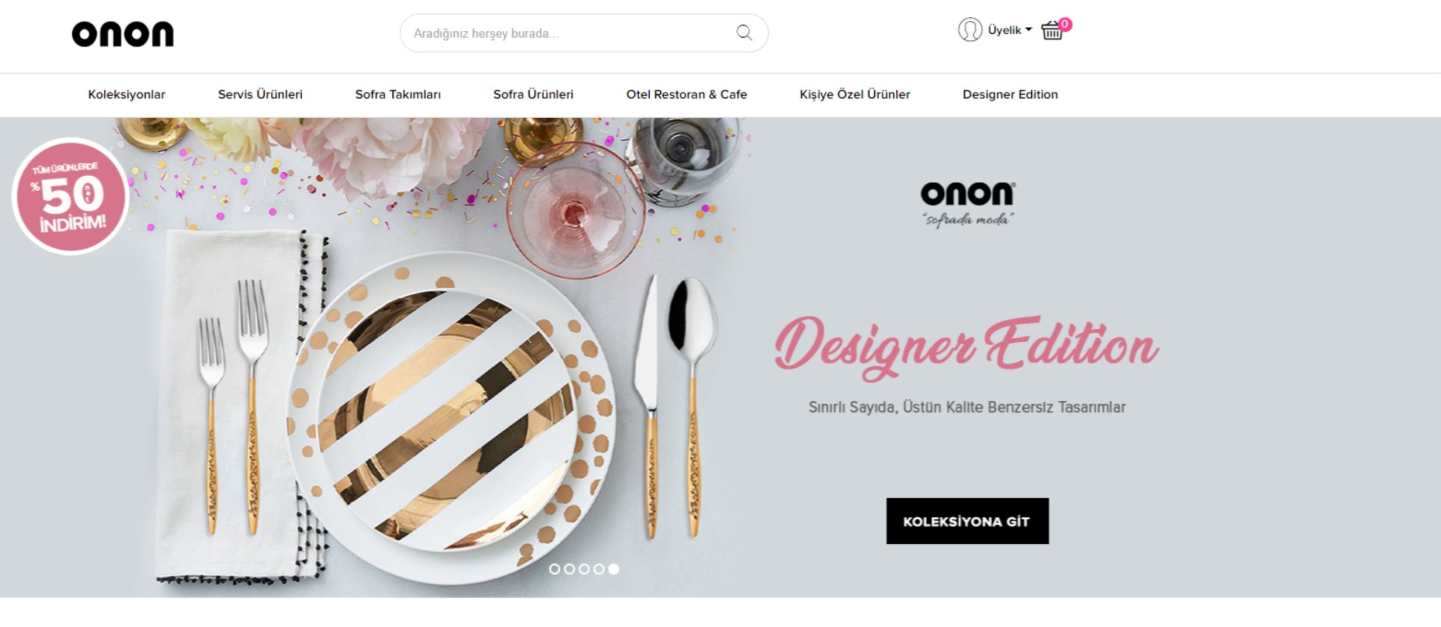Click the pink 50% indirim badge
Image resolution: width=1441 pixels, height=627 pixels.
pyautogui.click(x=70, y=196)
